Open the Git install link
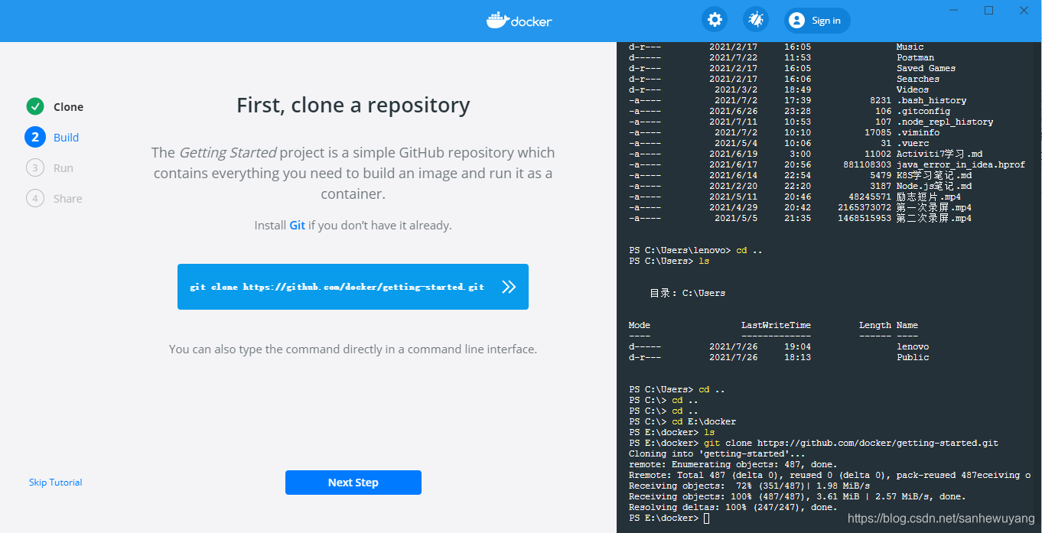This screenshot has height=533, width=1042. [297, 226]
